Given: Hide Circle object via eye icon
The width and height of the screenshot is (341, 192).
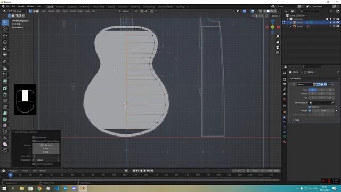Looking at the screenshot, I should [334, 22].
